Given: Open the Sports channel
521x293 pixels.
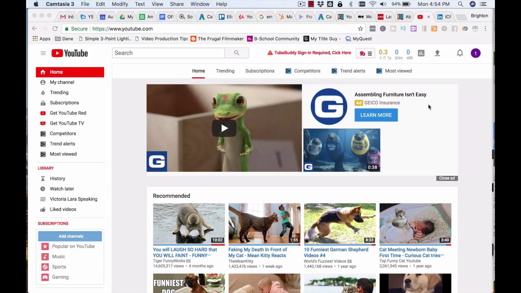Looking at the screenshot, I should tap(59, 267).
